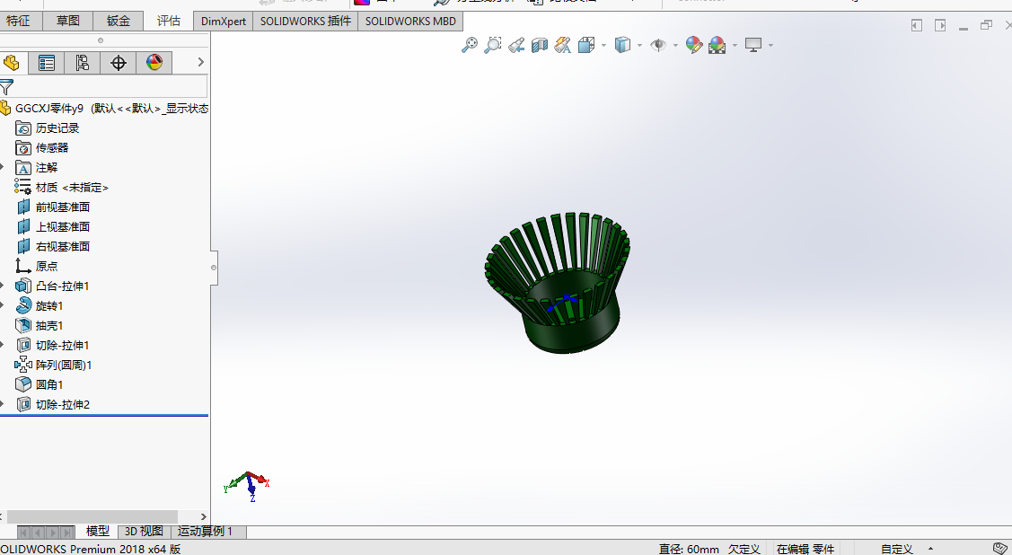Viewport: 1012px width, 555px height.
Task: Return to the Previous View
Action: [515, 45]
